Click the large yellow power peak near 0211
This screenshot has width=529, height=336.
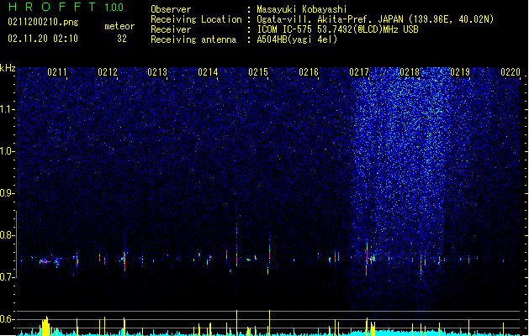click(45, 326)
